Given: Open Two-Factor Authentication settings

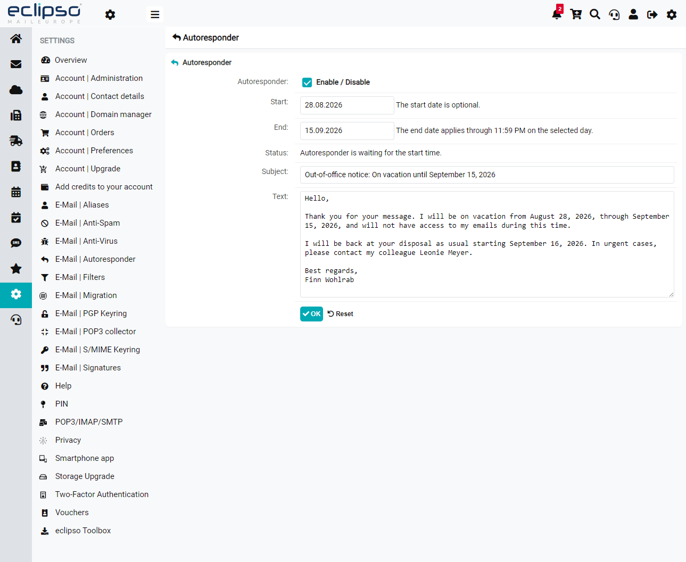Looking at the screenshot, I should point(102,494).
